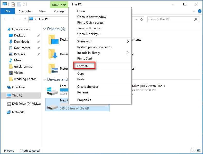Click the Help question mark icon

pos(199,11)
